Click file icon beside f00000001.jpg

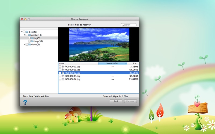pyautogui.click(x=63, y=70)
